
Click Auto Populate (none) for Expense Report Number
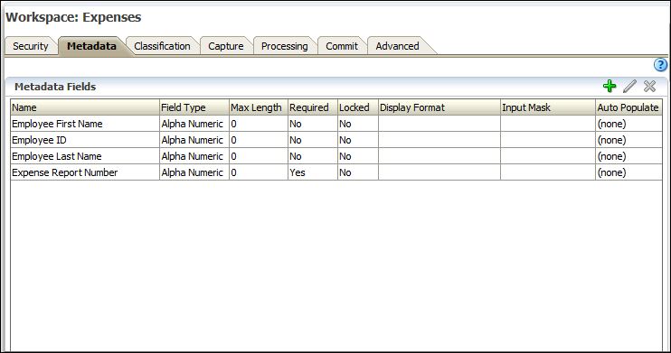coord(611,172)
